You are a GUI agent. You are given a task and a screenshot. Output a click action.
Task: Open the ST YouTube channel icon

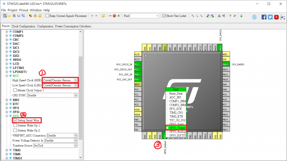(276, 17)
